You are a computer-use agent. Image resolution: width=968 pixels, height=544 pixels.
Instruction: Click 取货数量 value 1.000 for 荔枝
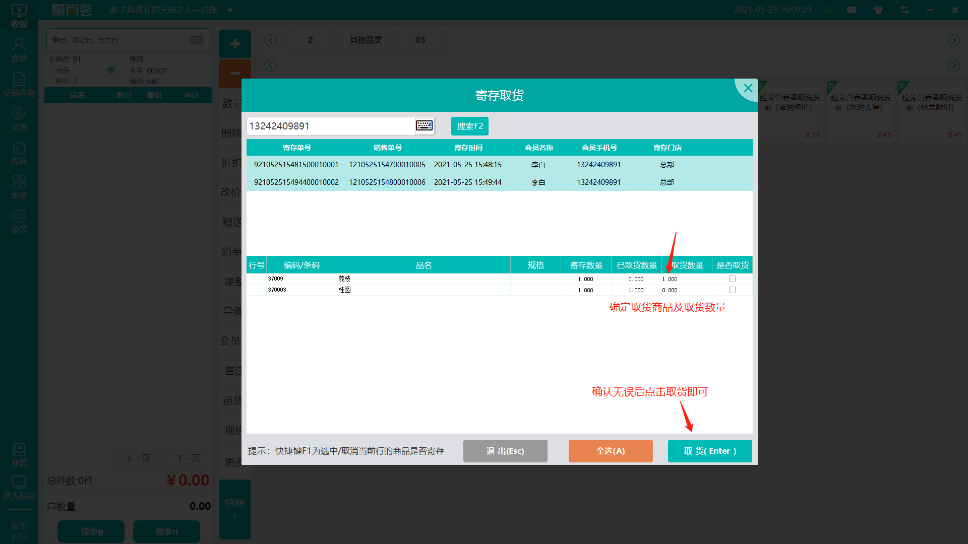click(x=687, y=279)
